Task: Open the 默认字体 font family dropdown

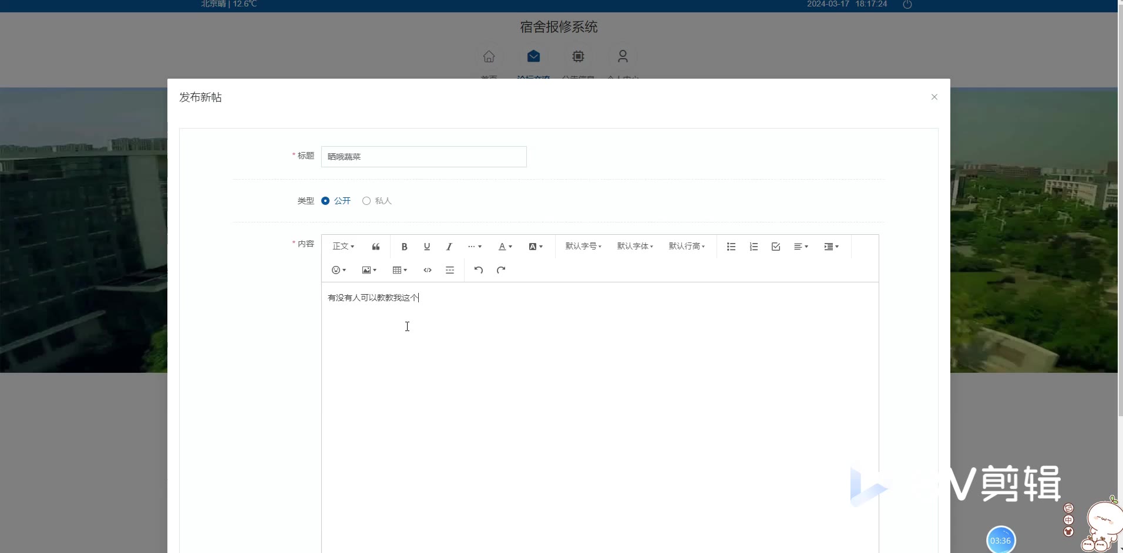Action: click(635, 247)
